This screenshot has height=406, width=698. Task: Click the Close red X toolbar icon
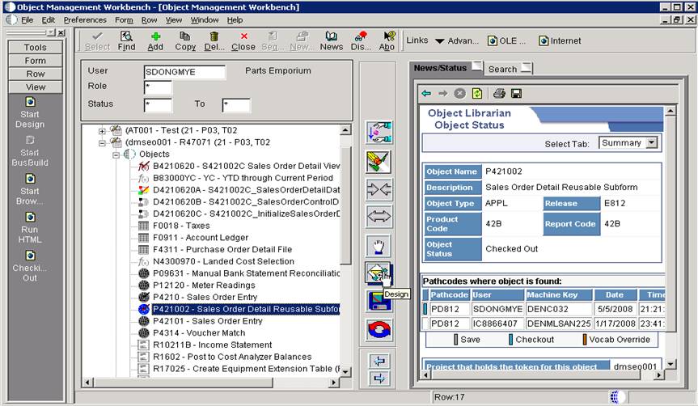(243, 41)
